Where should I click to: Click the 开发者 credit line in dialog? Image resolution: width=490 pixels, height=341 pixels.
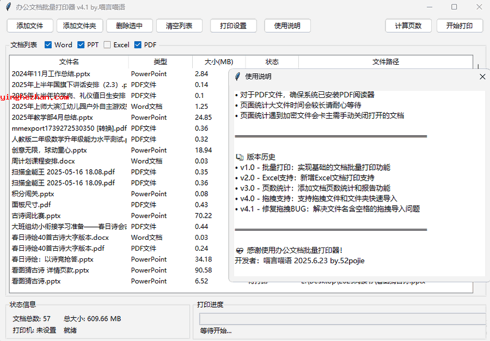coord(299,261)
